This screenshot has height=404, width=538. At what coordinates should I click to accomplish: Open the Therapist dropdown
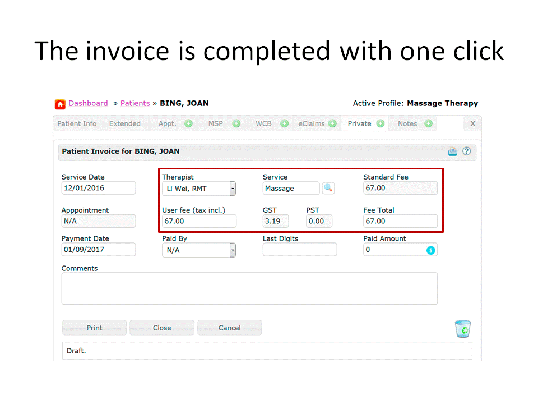[233, 188]
